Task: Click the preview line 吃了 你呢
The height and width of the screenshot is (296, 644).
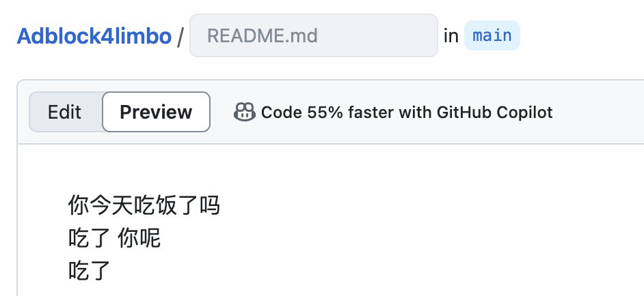Action: click(115, 238)
